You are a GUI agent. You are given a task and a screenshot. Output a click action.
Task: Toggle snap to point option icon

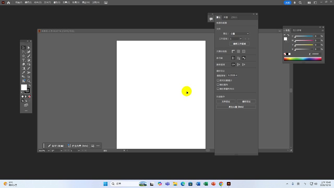point(233,64)
